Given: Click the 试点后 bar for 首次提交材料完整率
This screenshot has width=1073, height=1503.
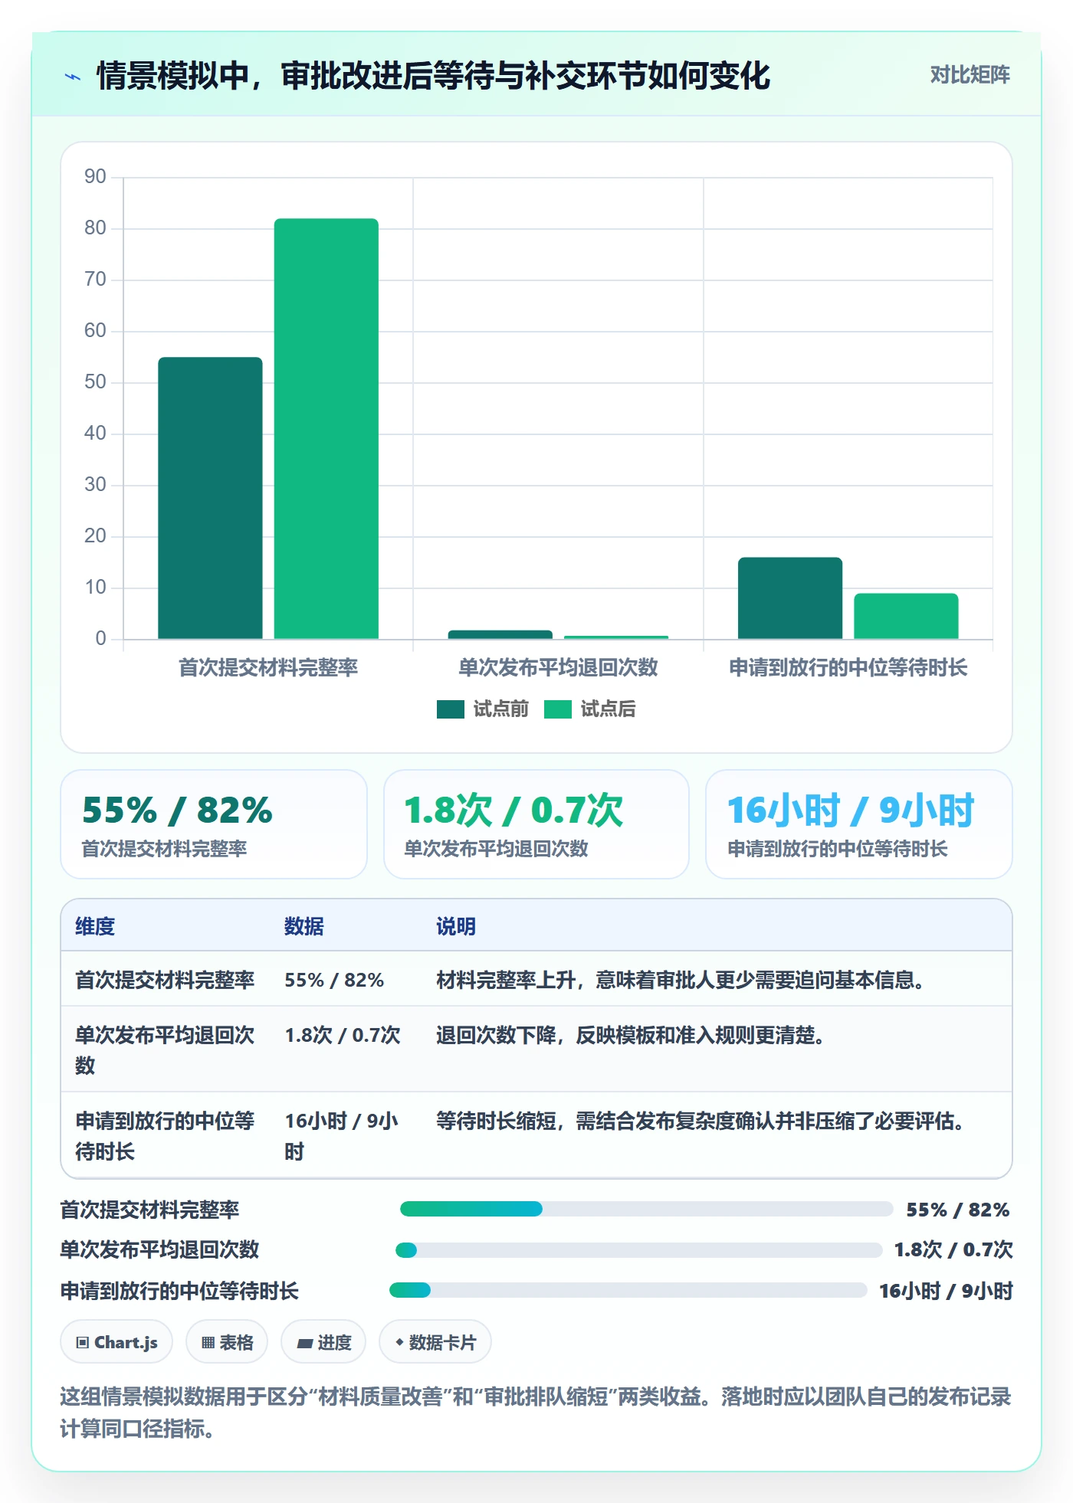Looking at the screenshot, I should click(x=326, y=429).
